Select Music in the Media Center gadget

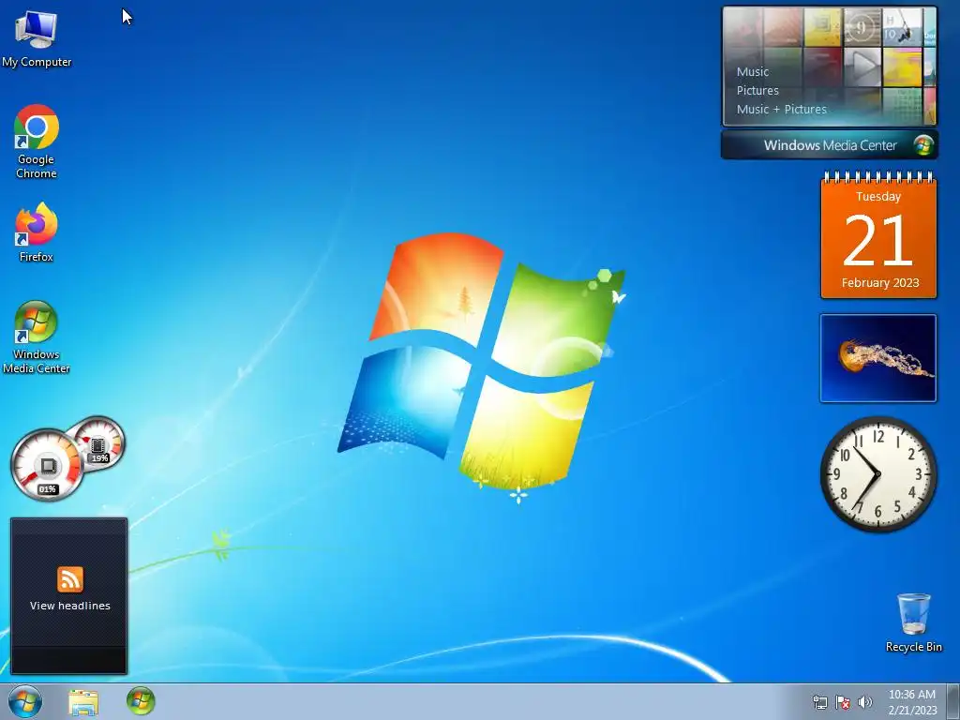pos(753,71)
